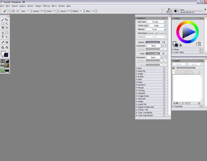Open the Dab Type dropdown

(x=156, y=22)
